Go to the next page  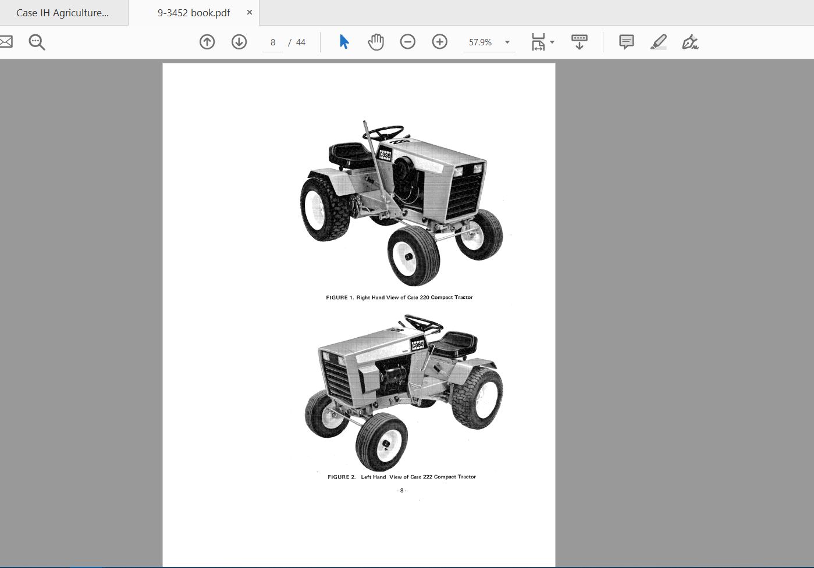[x=239, y=42]
